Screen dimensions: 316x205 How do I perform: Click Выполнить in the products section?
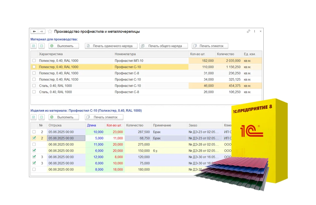[64, 117]
